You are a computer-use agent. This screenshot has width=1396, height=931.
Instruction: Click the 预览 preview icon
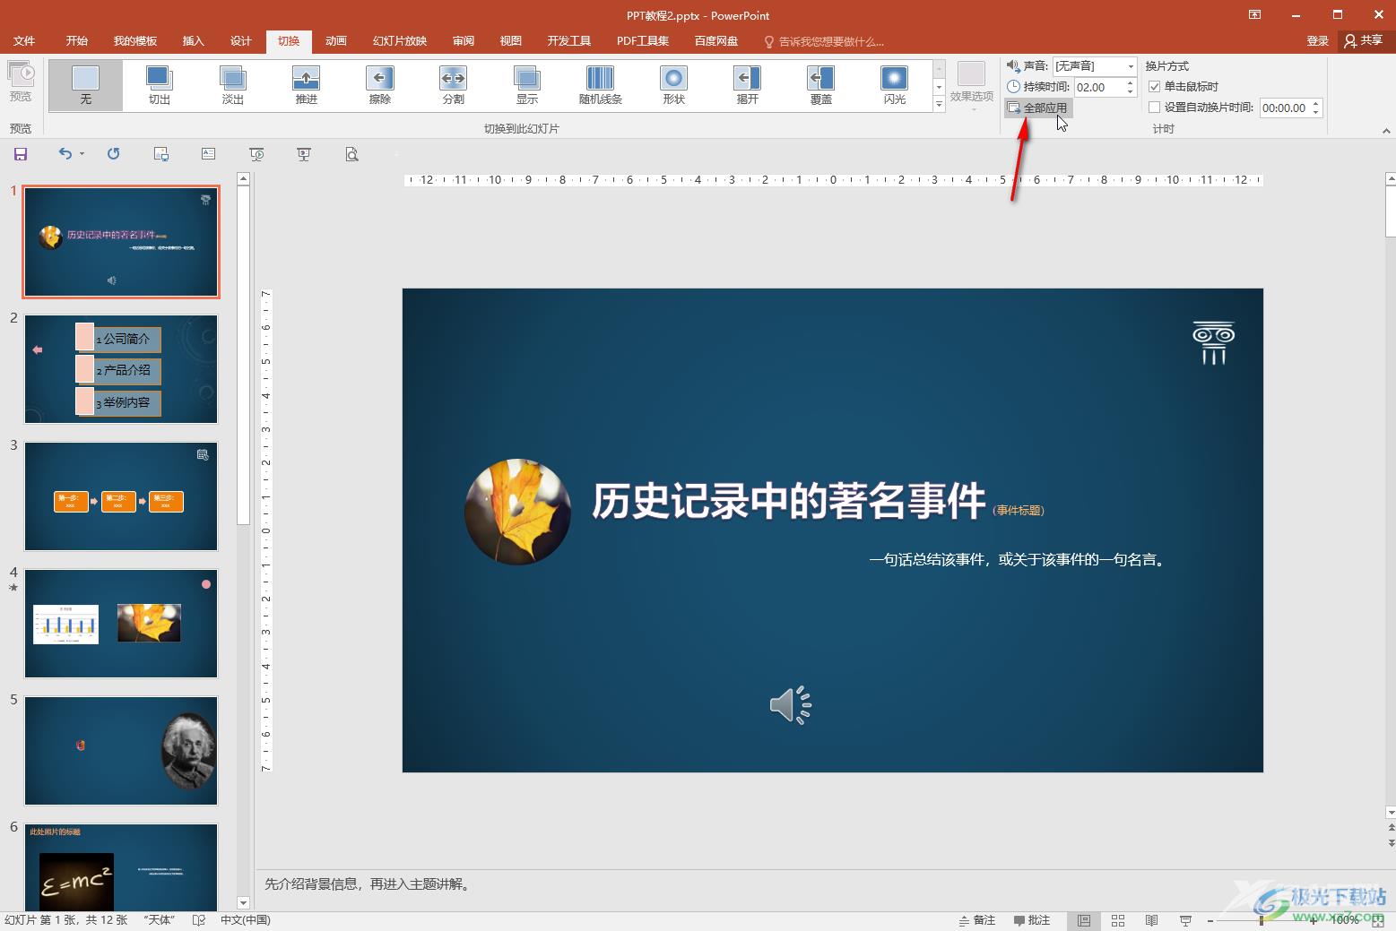(x=21, y=81)
